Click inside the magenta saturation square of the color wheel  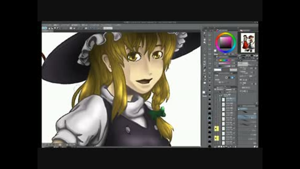tap(226, 42)
